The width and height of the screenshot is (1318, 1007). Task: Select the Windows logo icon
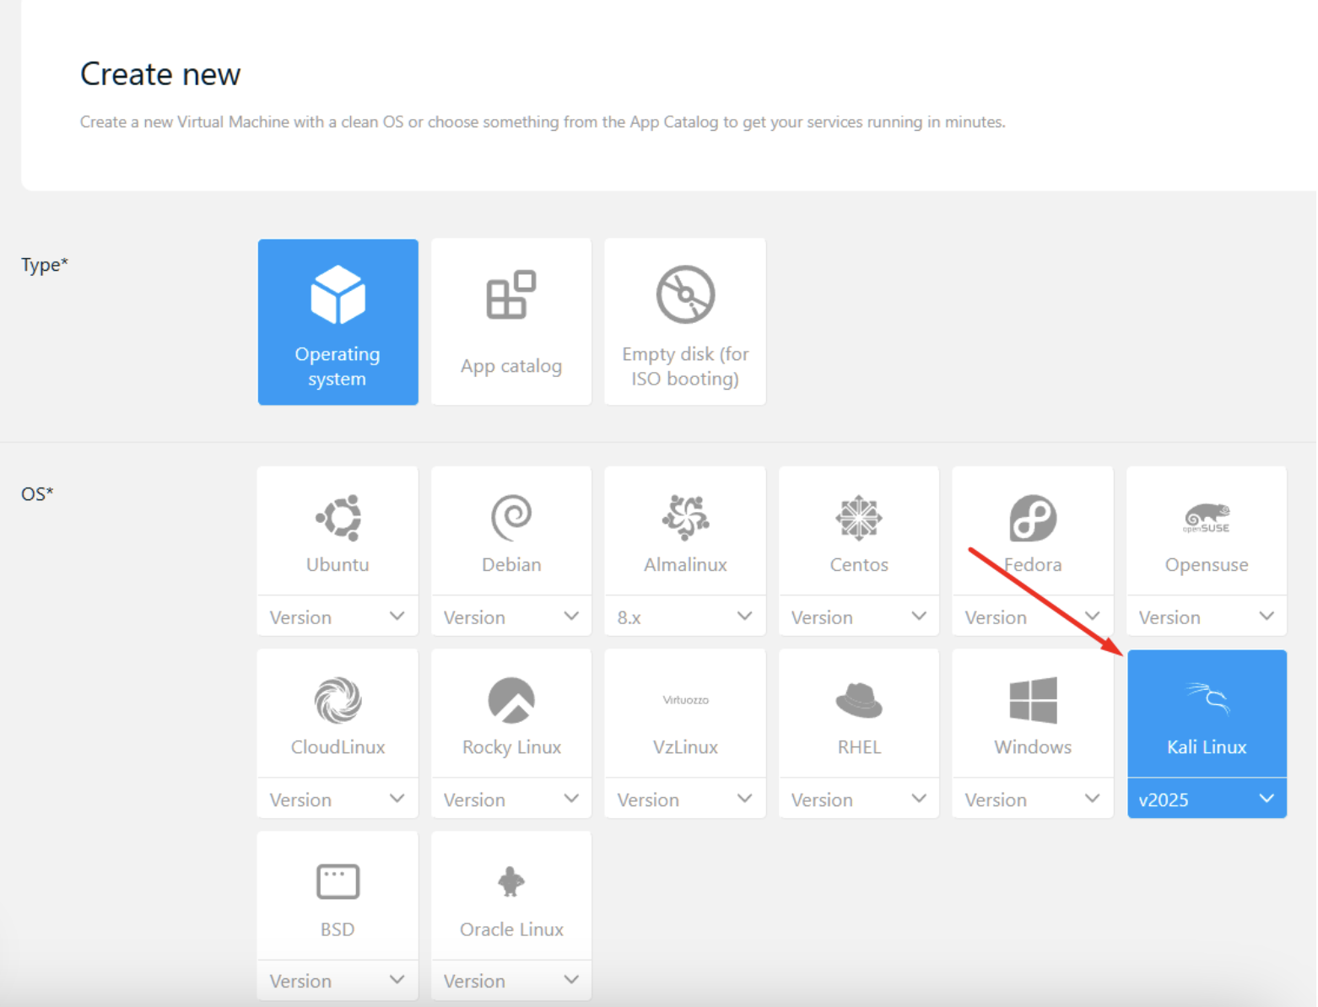1033,700
